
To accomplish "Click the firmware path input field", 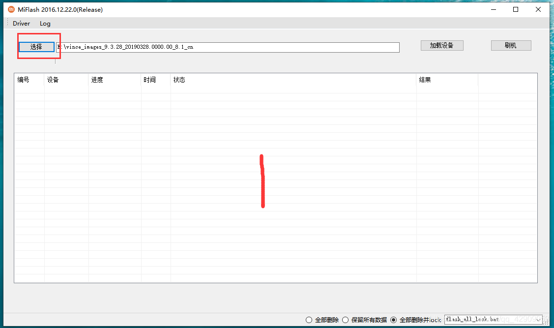I will (x=228, y=47).
